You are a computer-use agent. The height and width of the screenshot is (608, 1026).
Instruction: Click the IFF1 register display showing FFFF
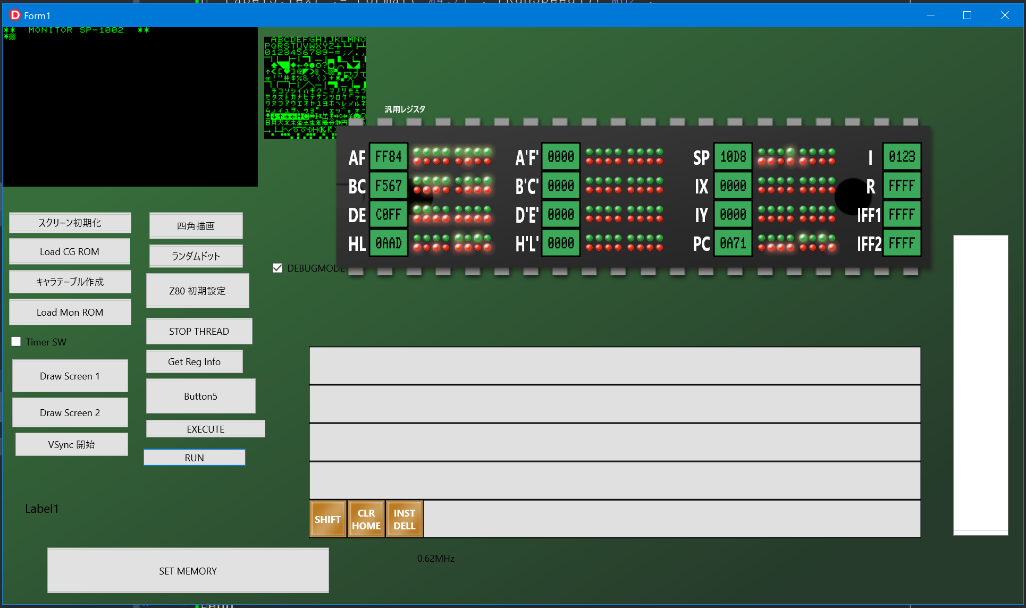902,214
